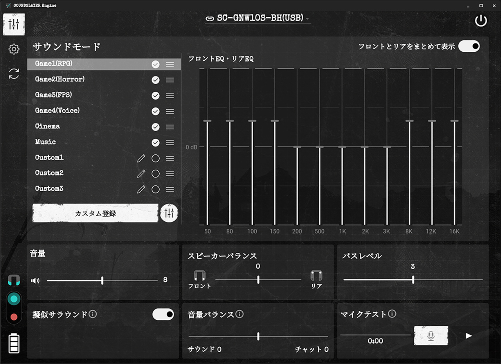Uncheck the Cinema mode checkmark
Viewport: 501px width, 364px height.
click(x=155, y=127)
